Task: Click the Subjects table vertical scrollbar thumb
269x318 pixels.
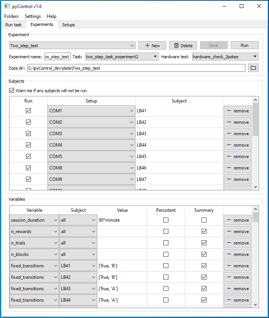Action: (x=256, y=119)
